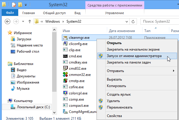Go forward with the forward arrow
The image size is (179, 120).
[16, 21]
